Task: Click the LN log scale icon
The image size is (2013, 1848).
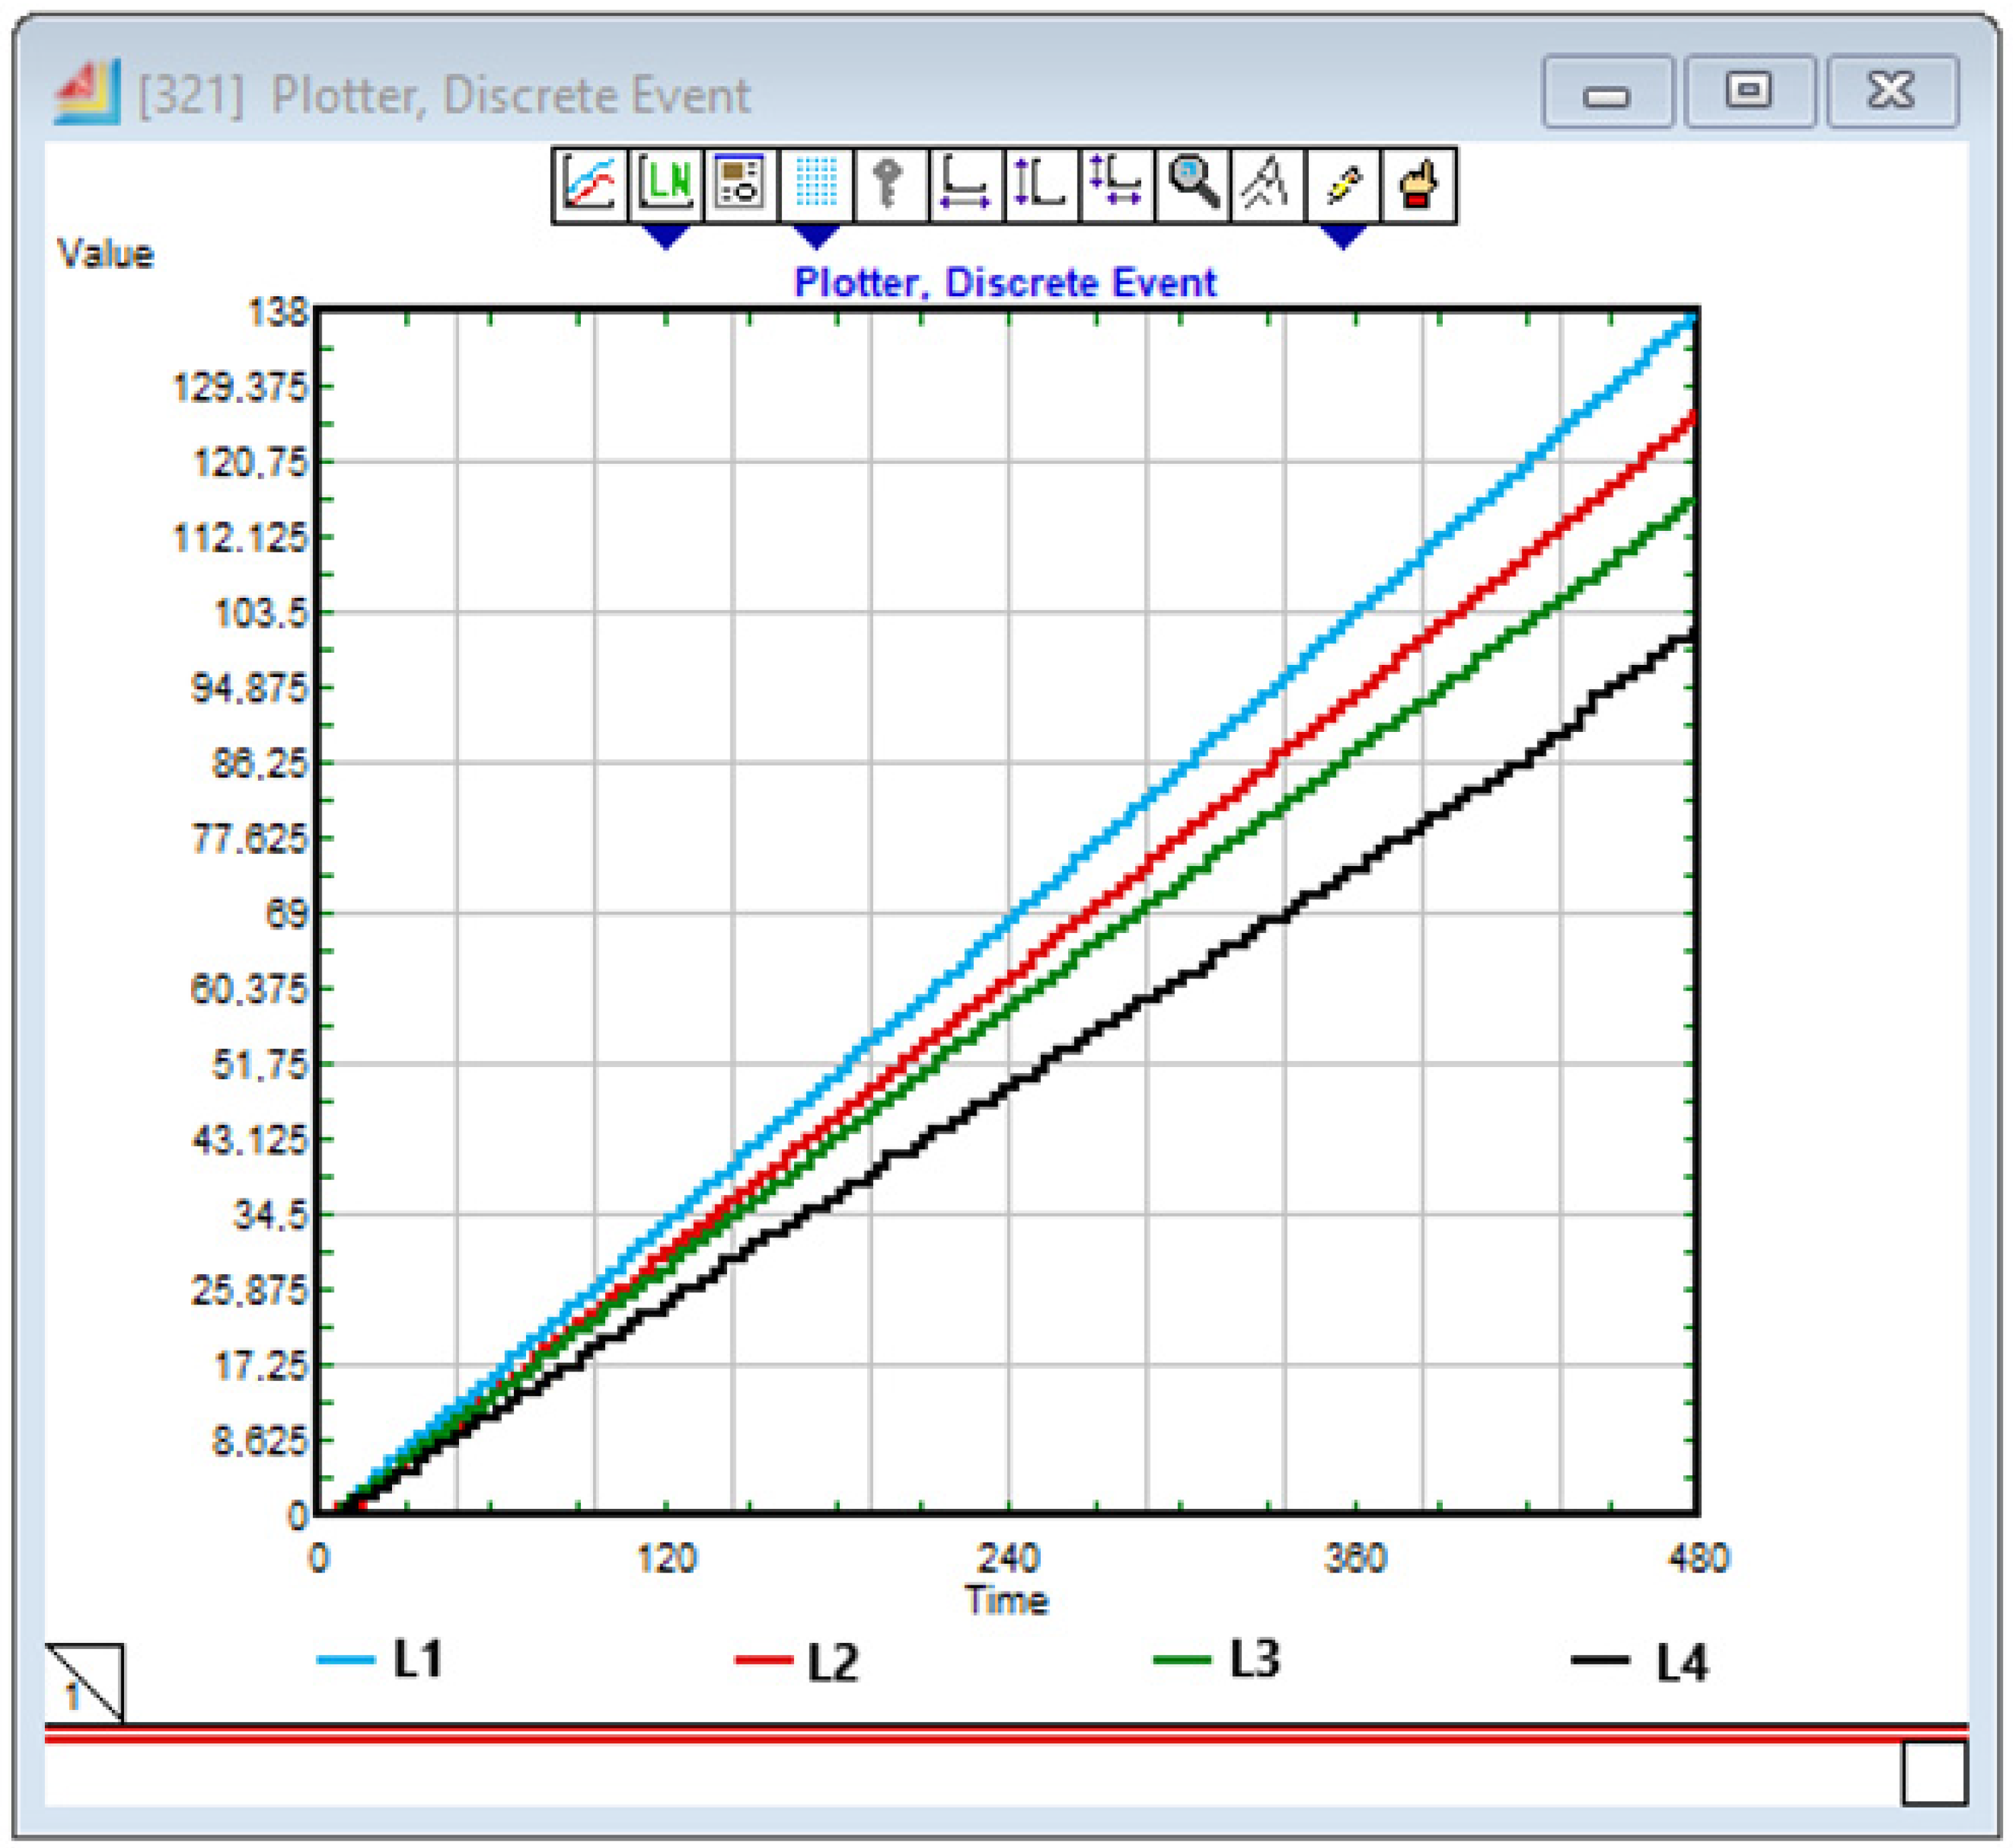Action: click(665, 184)
